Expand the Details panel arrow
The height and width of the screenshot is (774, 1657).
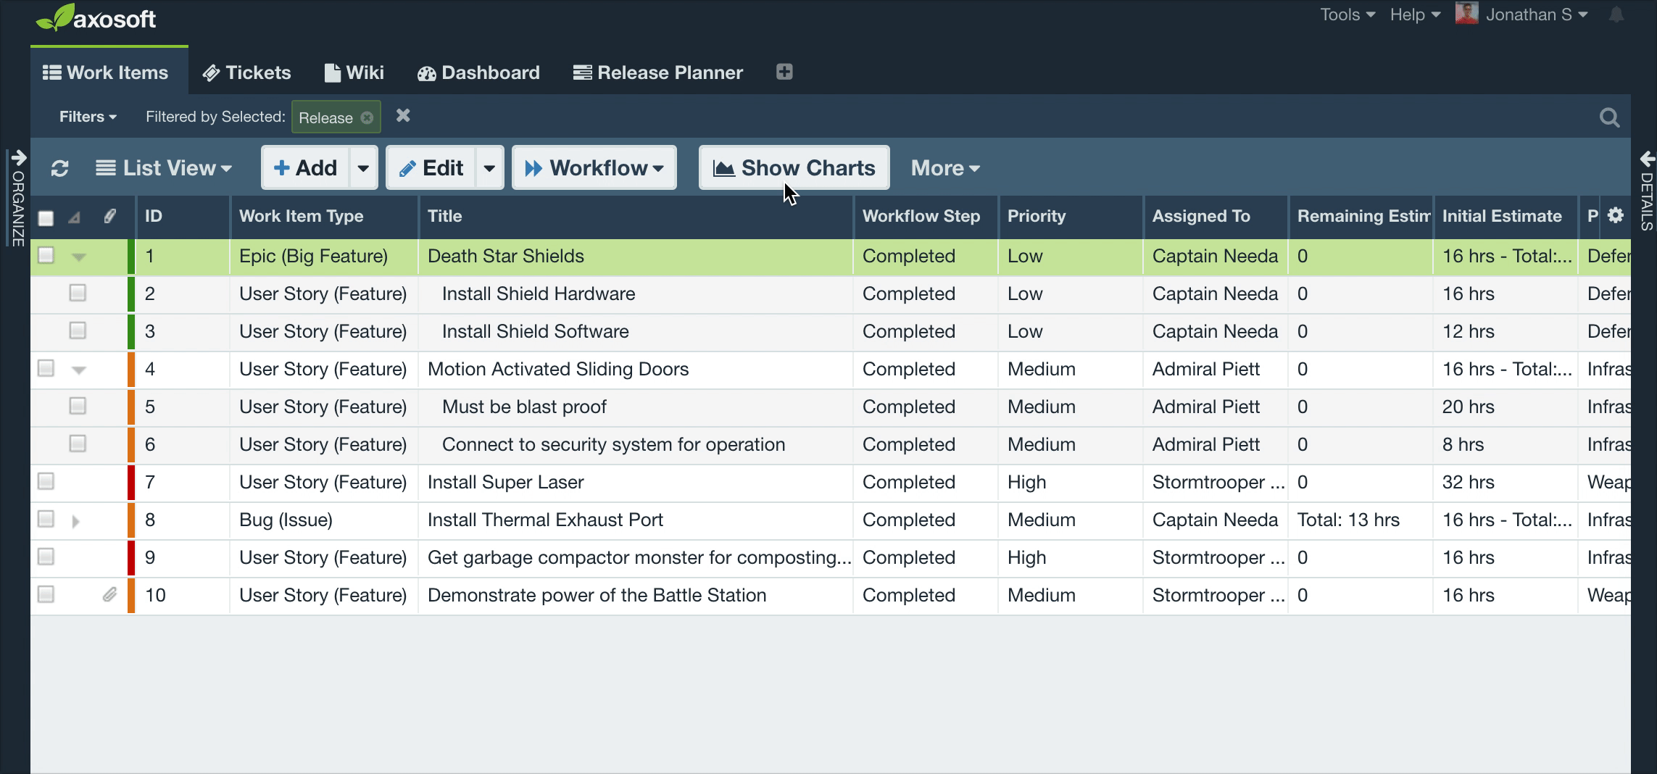point(1647,158)
